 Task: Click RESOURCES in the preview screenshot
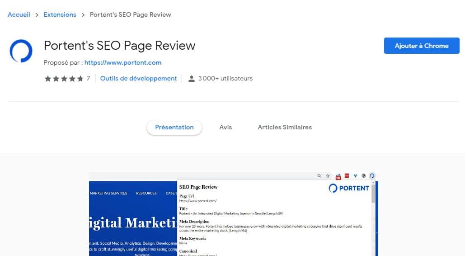[146, 193]
